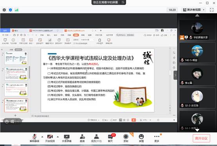Open the 更多 more options menu
This screenshot has width=217, height=146.
click(x=157, y=138)
